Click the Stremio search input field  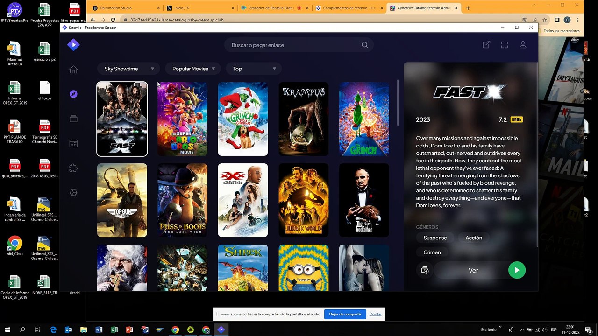(299, 45)
